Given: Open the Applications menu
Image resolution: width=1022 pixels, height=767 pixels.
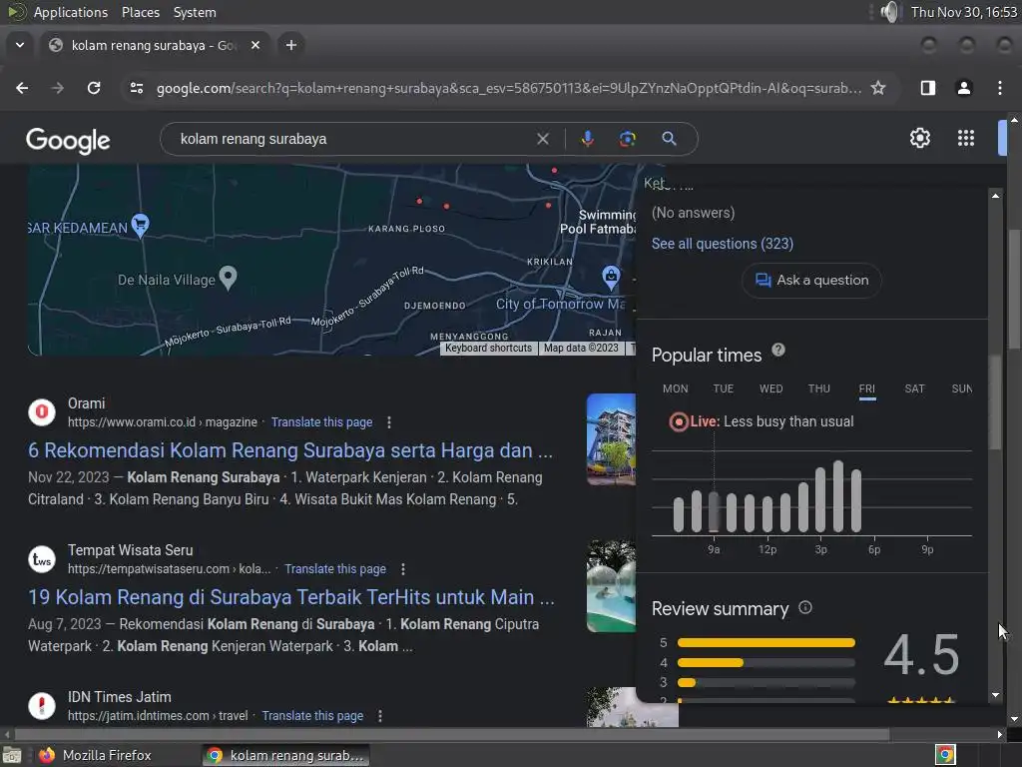Looking at the screenshot, I should click(x=71, y=12).
